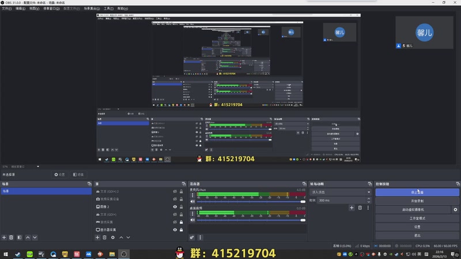Mute the 麦克风/Aux audio channel

(192, 201)
